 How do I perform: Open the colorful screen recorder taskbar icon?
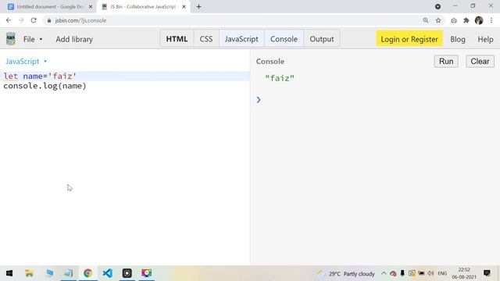pos(146,273)
